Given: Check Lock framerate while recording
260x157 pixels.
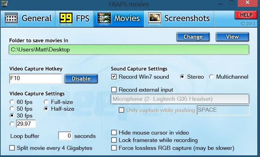Looking at the screenshot, I should [155, 140].
